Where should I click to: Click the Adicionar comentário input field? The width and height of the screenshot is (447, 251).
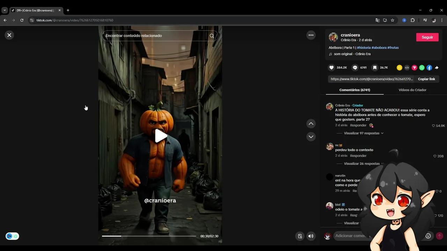pyautogui.click(x=351, y=236)
